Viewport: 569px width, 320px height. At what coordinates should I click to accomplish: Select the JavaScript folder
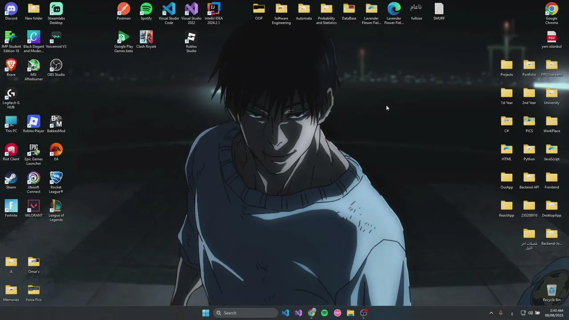[x=552, y=152]
